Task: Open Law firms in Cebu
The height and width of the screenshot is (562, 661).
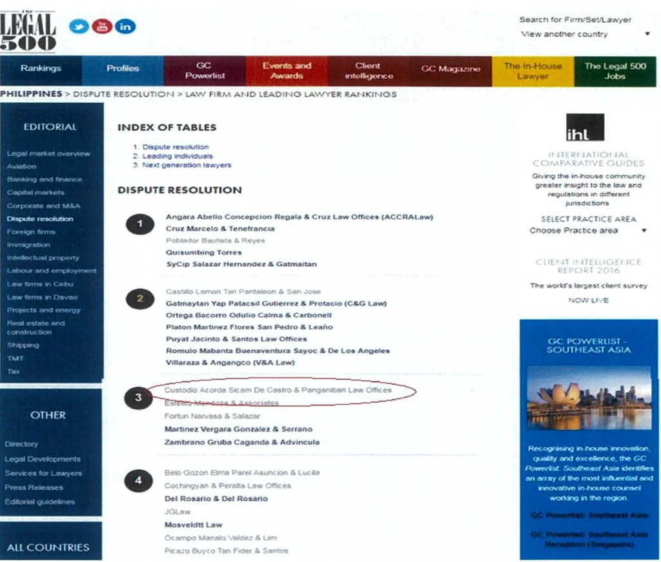Action: point(40,284)
